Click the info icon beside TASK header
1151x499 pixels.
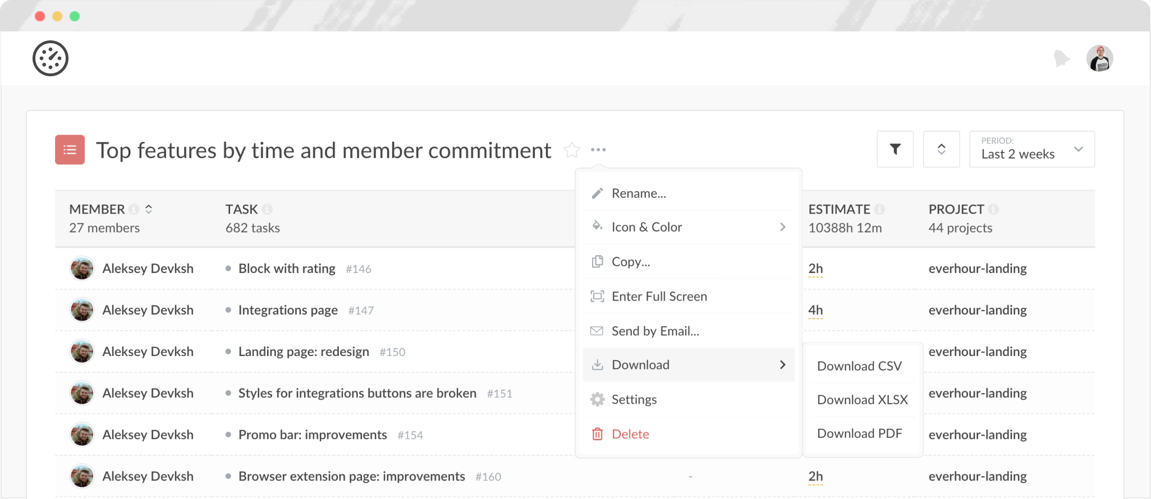pos(267,209)
